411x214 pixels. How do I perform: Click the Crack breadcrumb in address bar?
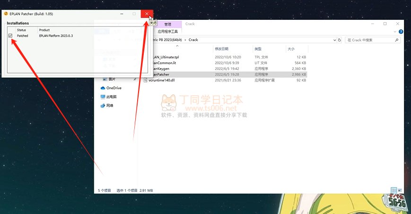pyautogui.click(x=193, y=40)
